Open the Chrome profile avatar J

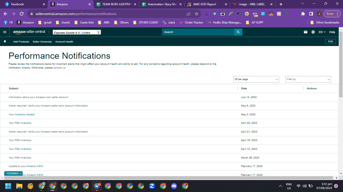[x=319, y=14]
